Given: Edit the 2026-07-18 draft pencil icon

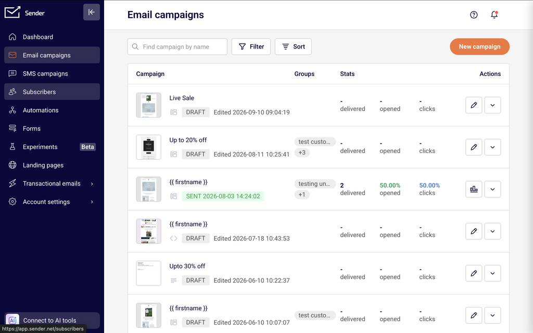Looking at the screenshot, I should 474,231.
